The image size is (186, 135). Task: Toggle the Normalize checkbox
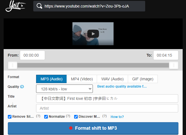click(x=46, y=117)
